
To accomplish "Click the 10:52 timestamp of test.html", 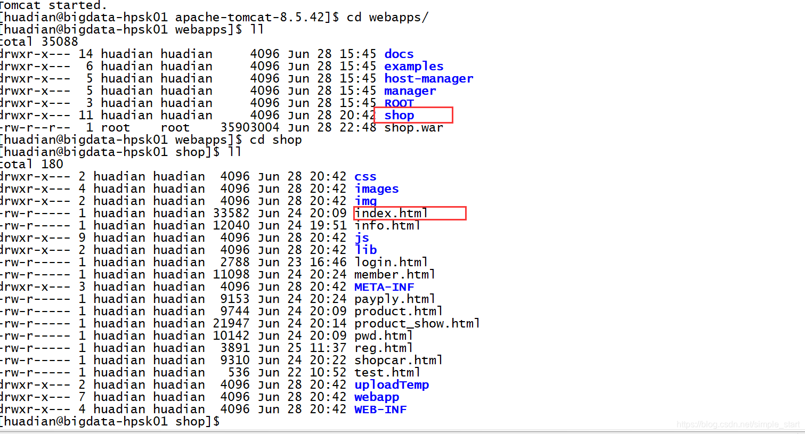I will click(x=328, y=373).
